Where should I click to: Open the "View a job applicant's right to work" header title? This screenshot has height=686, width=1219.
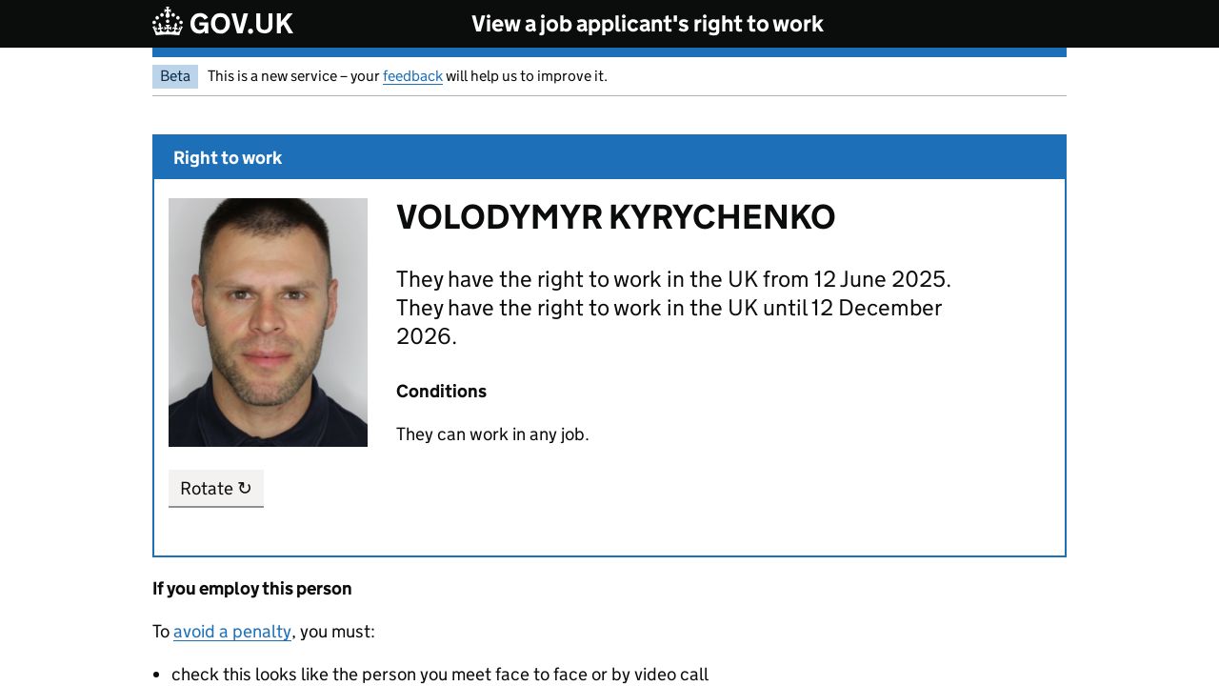coord(647,24)
